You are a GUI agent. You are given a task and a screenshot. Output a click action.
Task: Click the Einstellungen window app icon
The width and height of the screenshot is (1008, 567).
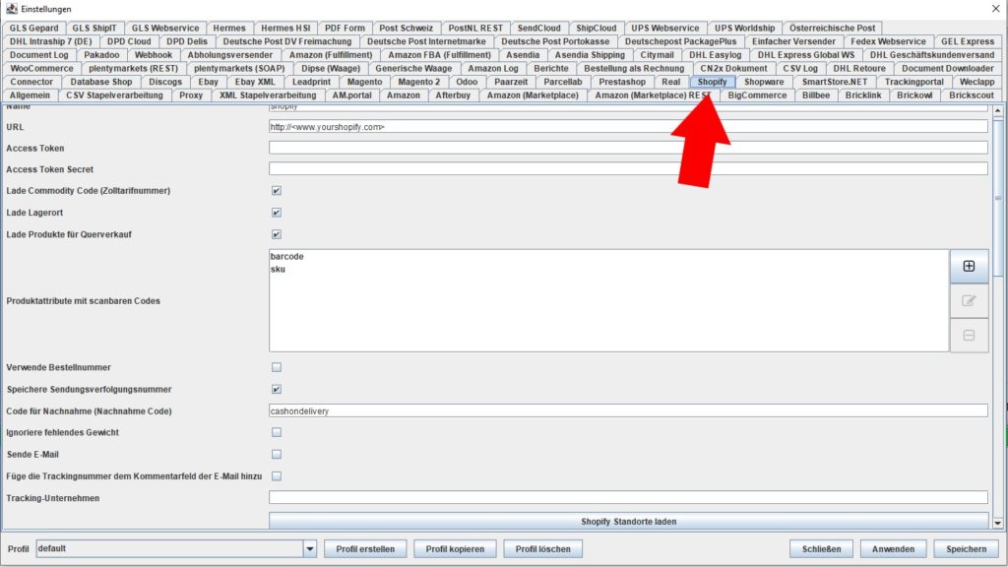pyautogui.click(x=11, y=9)
